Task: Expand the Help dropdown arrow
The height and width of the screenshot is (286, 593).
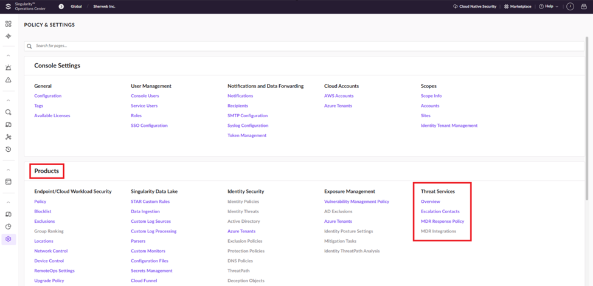Action: (x=557, y=7)
